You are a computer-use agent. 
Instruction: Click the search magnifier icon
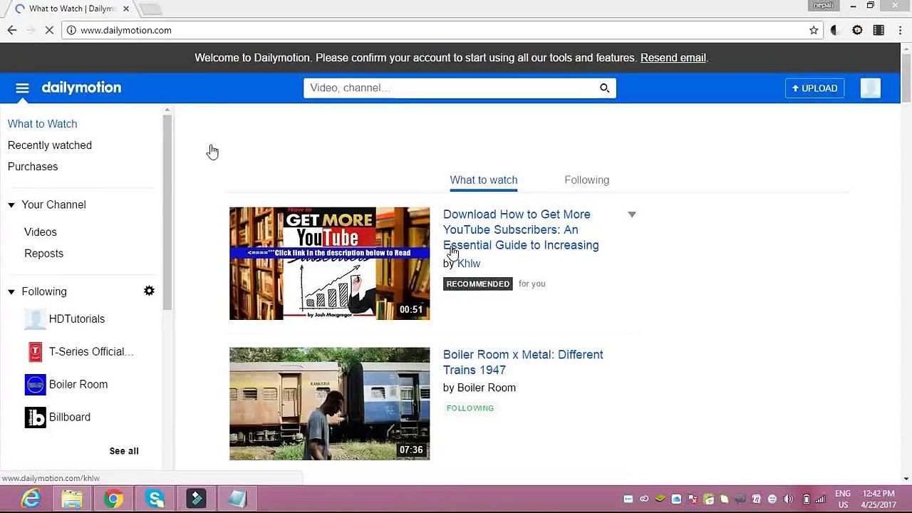pos(604,88)
